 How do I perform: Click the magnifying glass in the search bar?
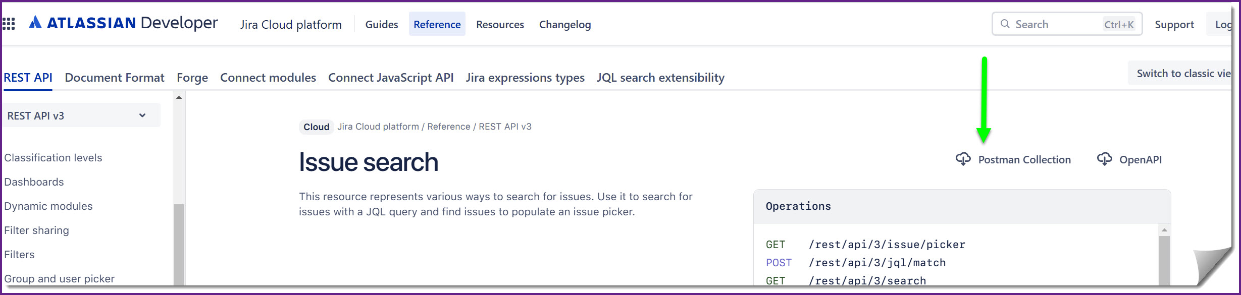(x=1005, y=24)
